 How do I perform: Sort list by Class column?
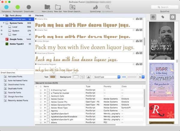(x=124, y=86)
